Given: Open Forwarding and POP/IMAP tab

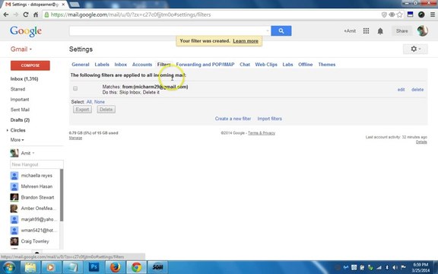Looking at the screenshot, I should tap(205, 65).
